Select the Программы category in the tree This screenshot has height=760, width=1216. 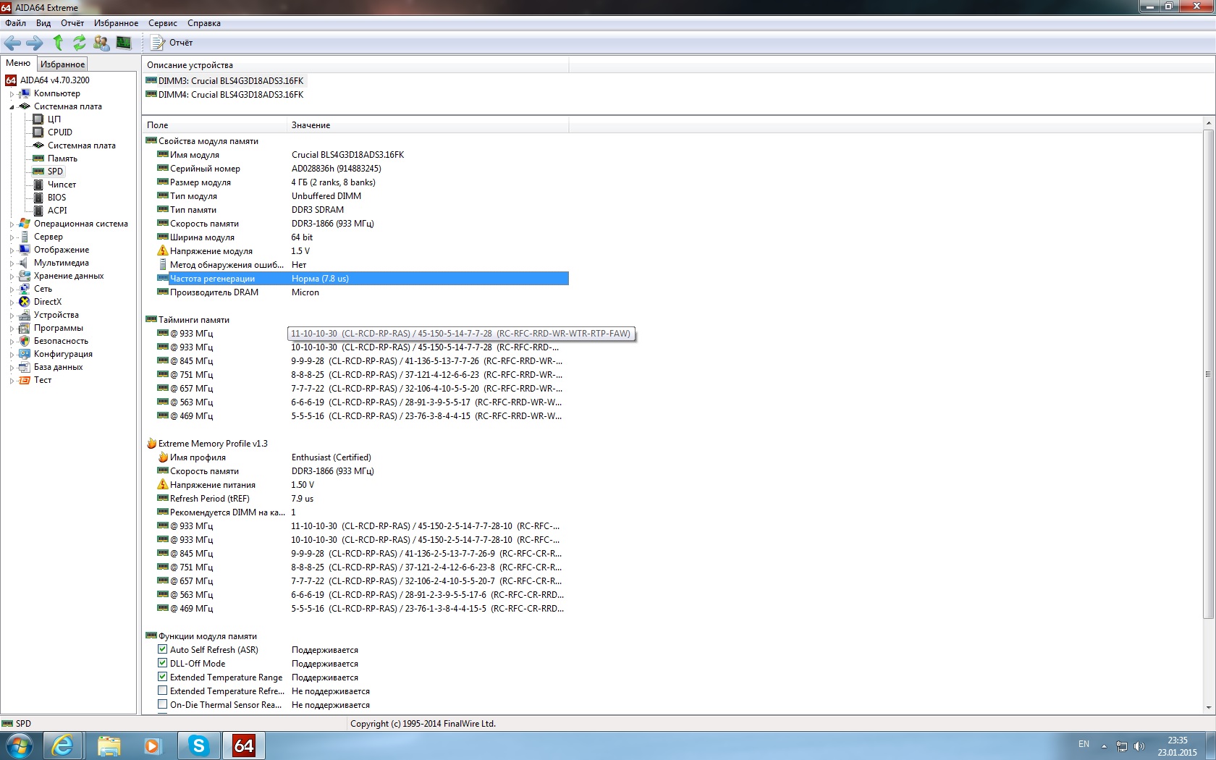point(59,328)
